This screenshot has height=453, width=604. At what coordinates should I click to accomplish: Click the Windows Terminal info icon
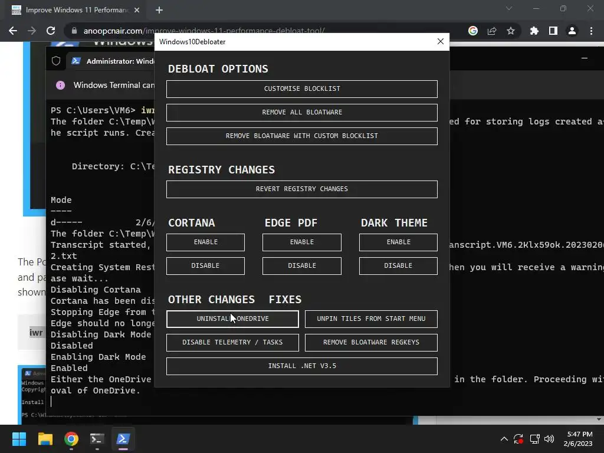tap(61, 85)
